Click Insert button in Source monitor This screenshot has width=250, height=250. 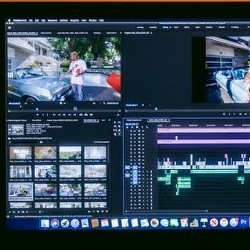click(81, 115)
